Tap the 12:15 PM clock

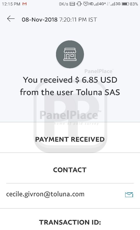pyautogui.click(x=11, y=4)
